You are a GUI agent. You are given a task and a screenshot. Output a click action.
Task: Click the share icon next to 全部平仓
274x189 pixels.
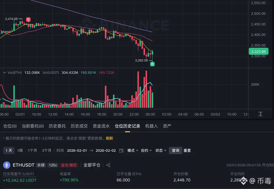tap(108, 165)
